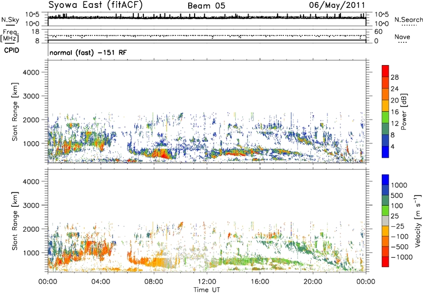Click the Slant Range label of velocity panel
The height and width of the screenshot is (293, 423).
tap(15, 221)
